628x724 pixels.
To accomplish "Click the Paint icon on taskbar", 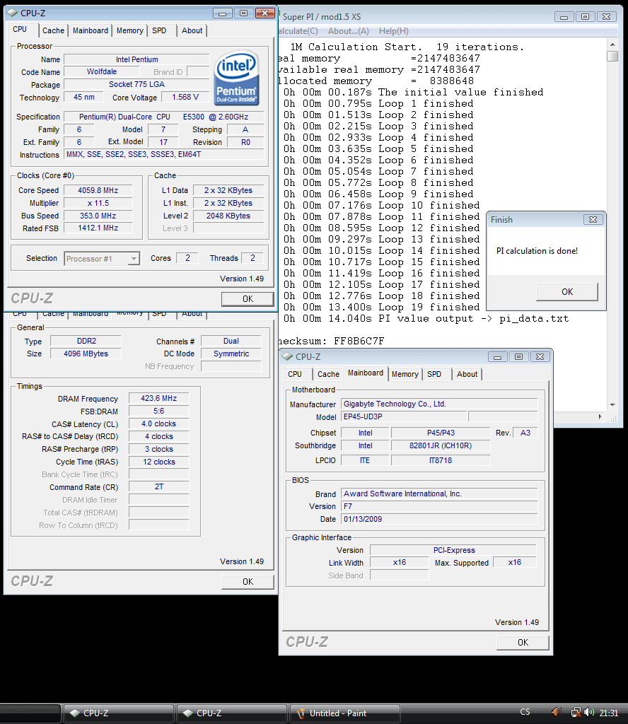I will [x=301, y=713].
